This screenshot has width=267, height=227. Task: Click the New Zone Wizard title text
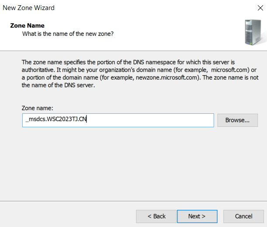pos(28,8)
